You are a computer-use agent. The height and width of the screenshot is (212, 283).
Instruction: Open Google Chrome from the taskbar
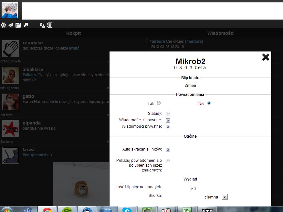[x=47, y=209]
